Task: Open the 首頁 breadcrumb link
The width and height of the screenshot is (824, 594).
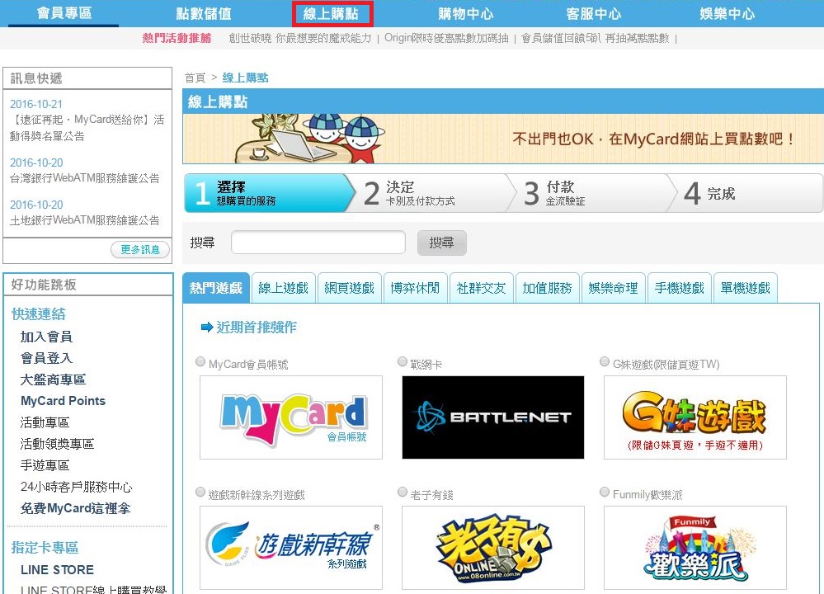Action: click(195, 78)
